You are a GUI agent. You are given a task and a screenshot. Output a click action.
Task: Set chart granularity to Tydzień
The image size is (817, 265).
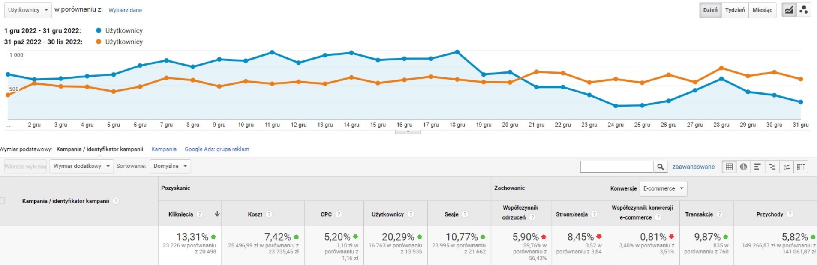(735, 10)
